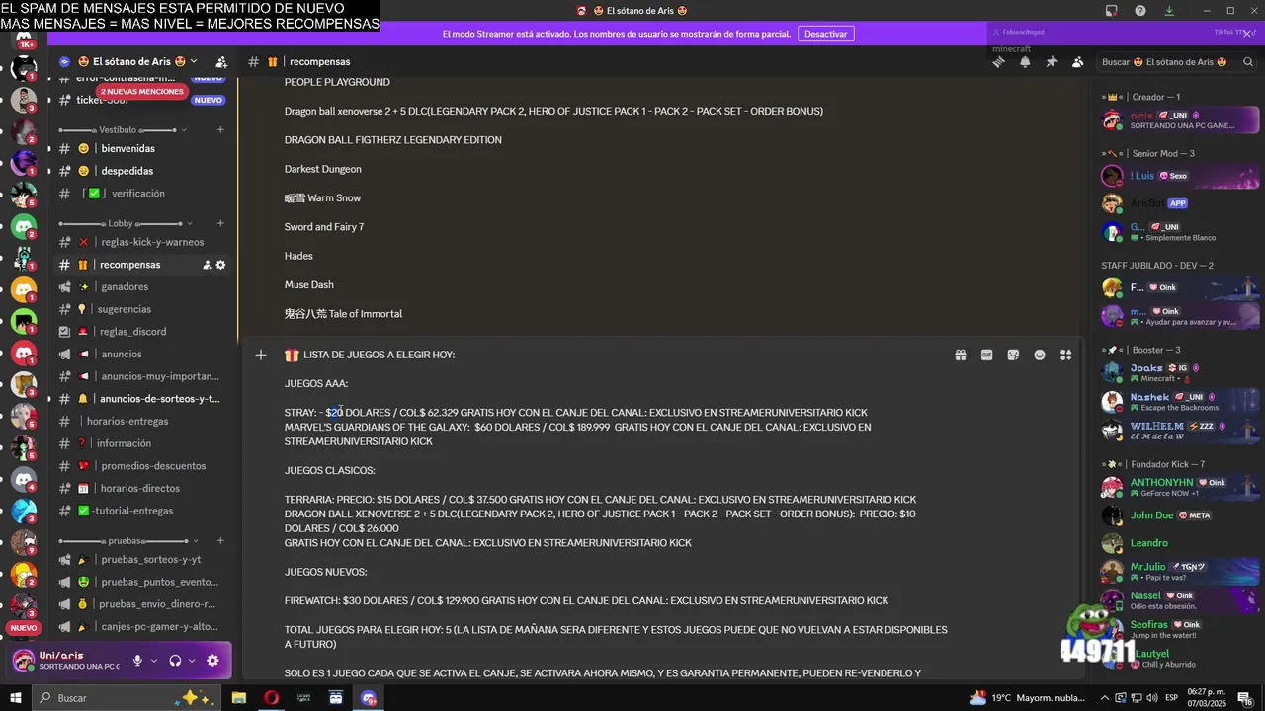Deafen with the headphones icon
Viewport: 1265px width, 711px height.
click(175, 661)
